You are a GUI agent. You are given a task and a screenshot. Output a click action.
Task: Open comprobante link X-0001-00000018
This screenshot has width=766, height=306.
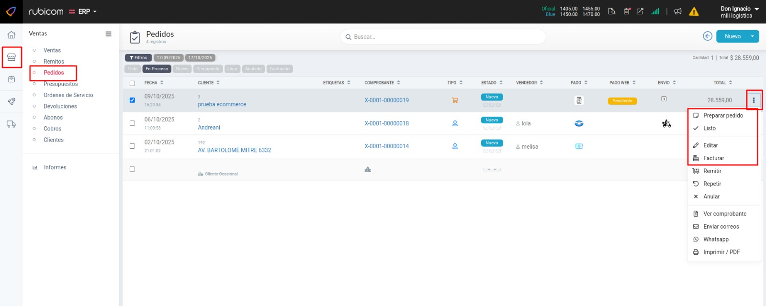[x=386, y=123]
